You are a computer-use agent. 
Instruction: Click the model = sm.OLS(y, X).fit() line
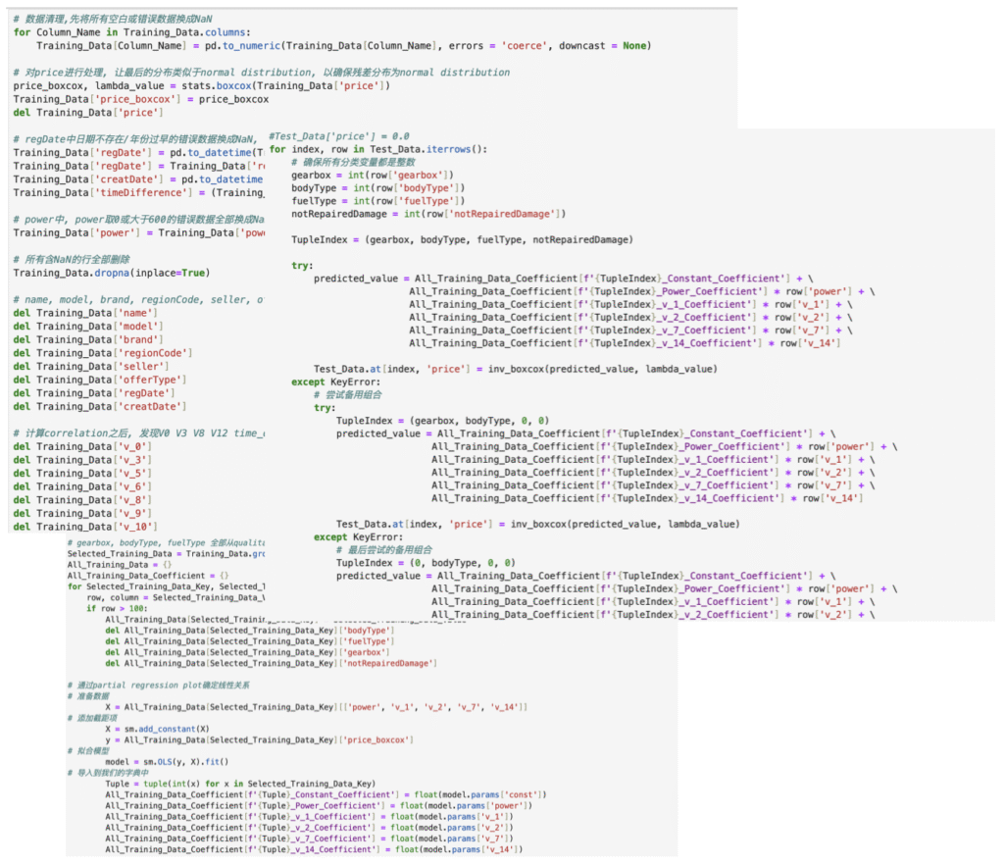(x=167, y=762)
